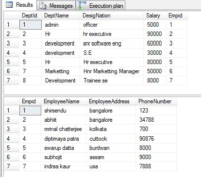Click the 'abhiit' employee name cell
This screenshot has height=178, width=202.
coord(64,120)
